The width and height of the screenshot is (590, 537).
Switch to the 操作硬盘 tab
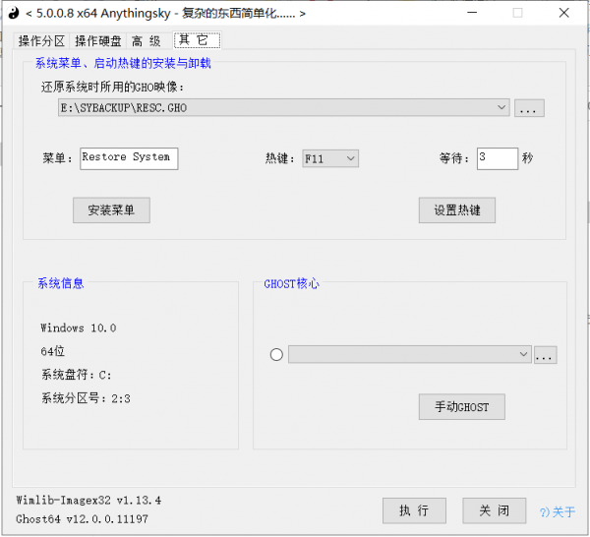97,40
